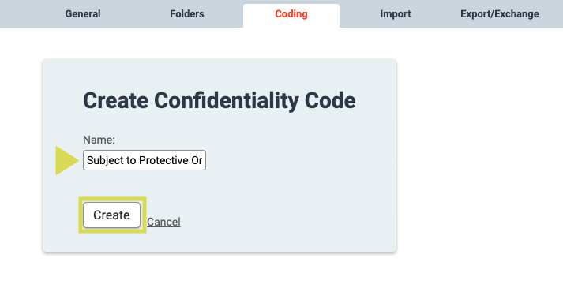
Task: Go to the Import tab
Action: click(396, 14)
